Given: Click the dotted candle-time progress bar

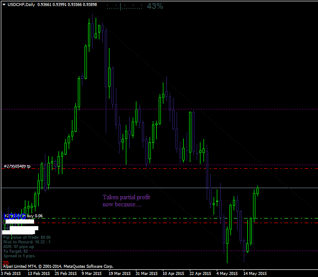Looking at the screenshot, I should [x=124, y=7].
